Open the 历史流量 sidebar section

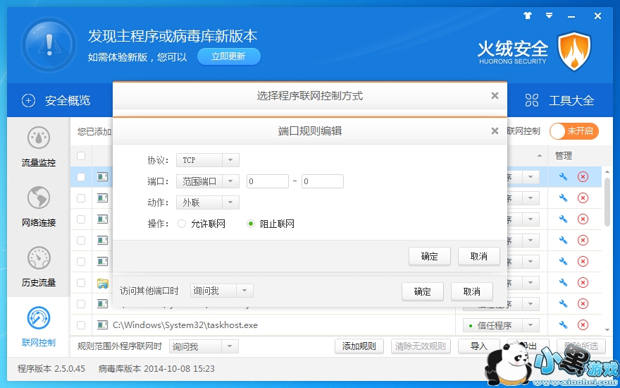coord(39,267)
